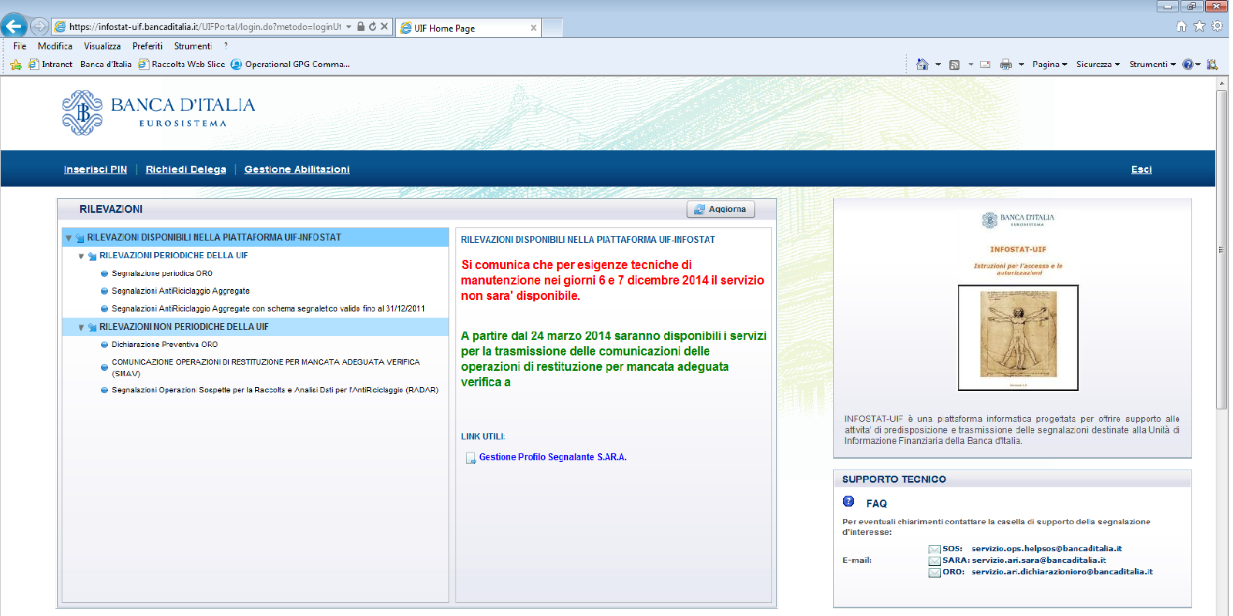Email servizio.ari.dichiarazionioro@bancaditalia.it
The width and height of the screenshot is (1233, 616).
(1062, 572)
